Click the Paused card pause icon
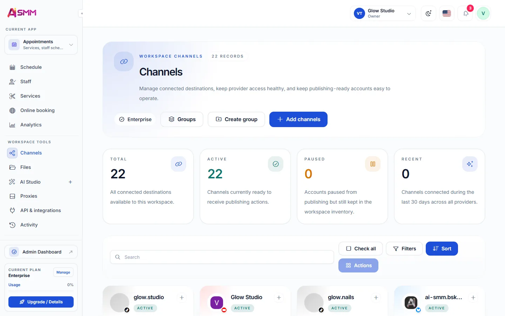This screenshot has height=316, width=505. (x=373, y=164)
